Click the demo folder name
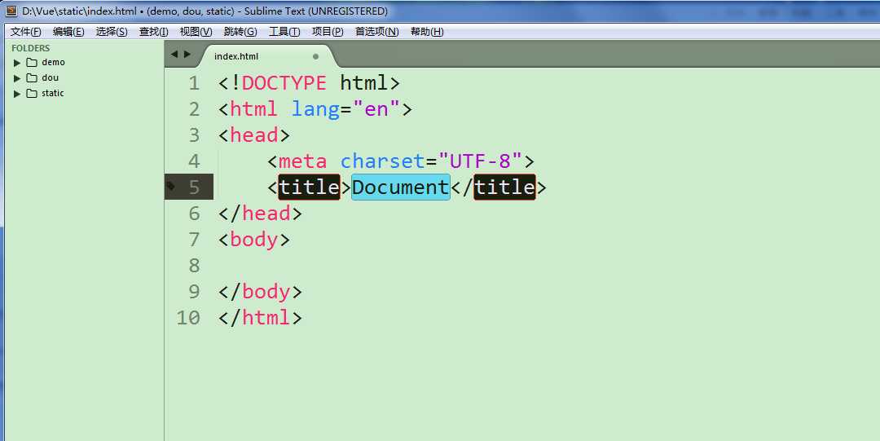The height and width of the screenshot is (441, 880). point(53,62)
